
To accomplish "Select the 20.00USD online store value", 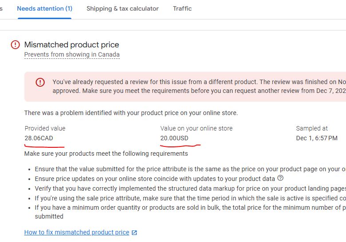I will pos(174,138).
